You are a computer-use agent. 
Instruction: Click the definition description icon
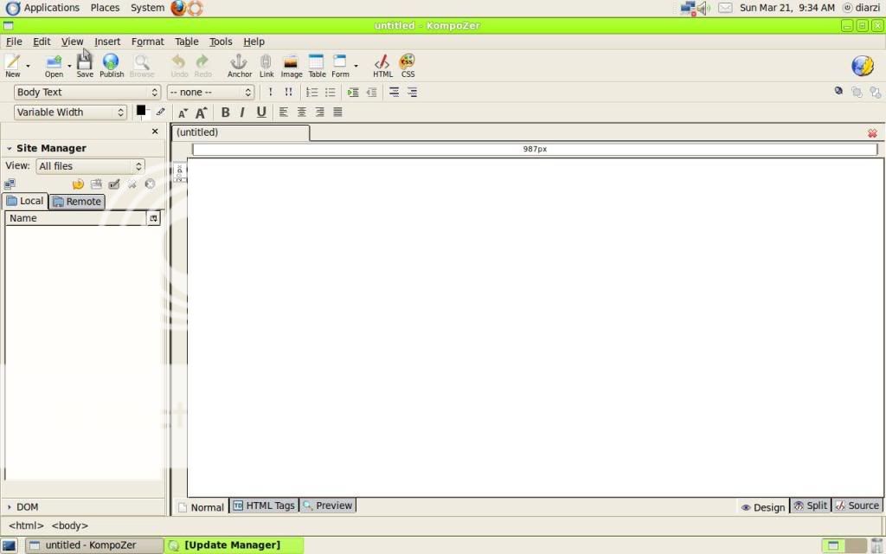pos(412,92)
